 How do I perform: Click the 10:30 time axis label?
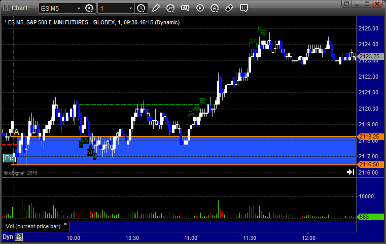[132, 238]
